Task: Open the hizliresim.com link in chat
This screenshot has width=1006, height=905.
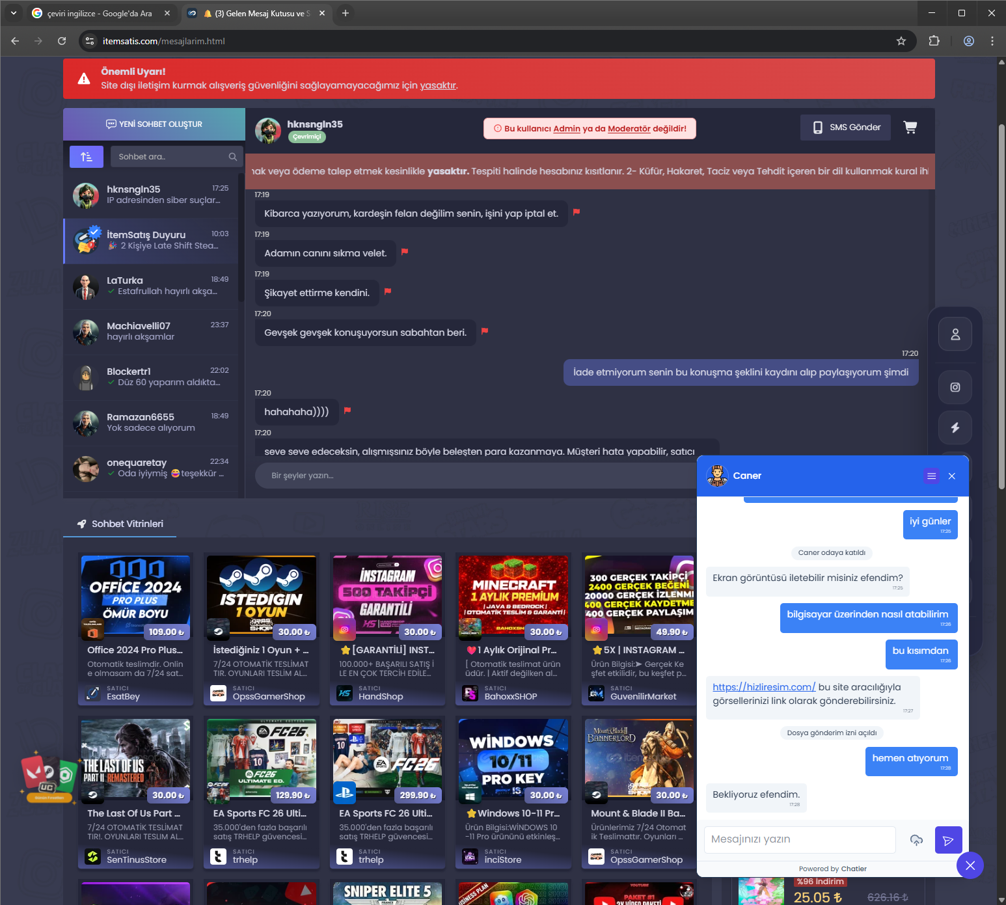Action: 764,687
